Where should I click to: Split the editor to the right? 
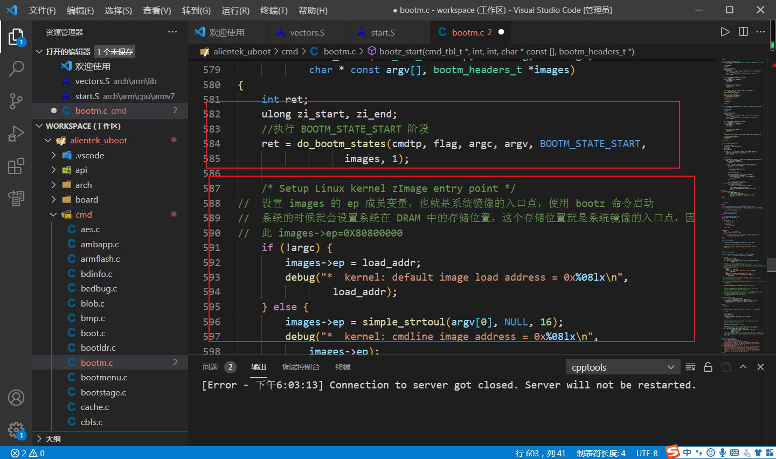(743, 32)
